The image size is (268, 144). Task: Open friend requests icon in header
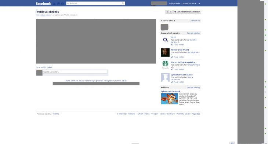[x=54, y=4]
